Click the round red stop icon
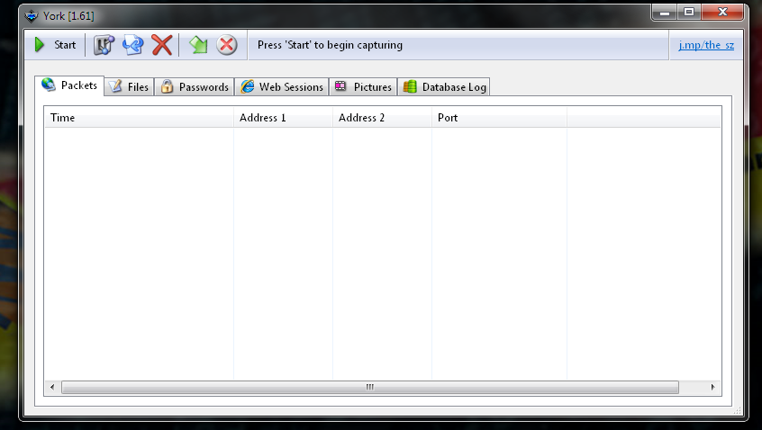The width and height of the screenshot is (762, 430). 226,45
